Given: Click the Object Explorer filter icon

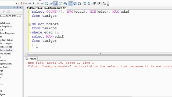Looking at the screenshot, I should pyautogui.click(x=4, y=12).
